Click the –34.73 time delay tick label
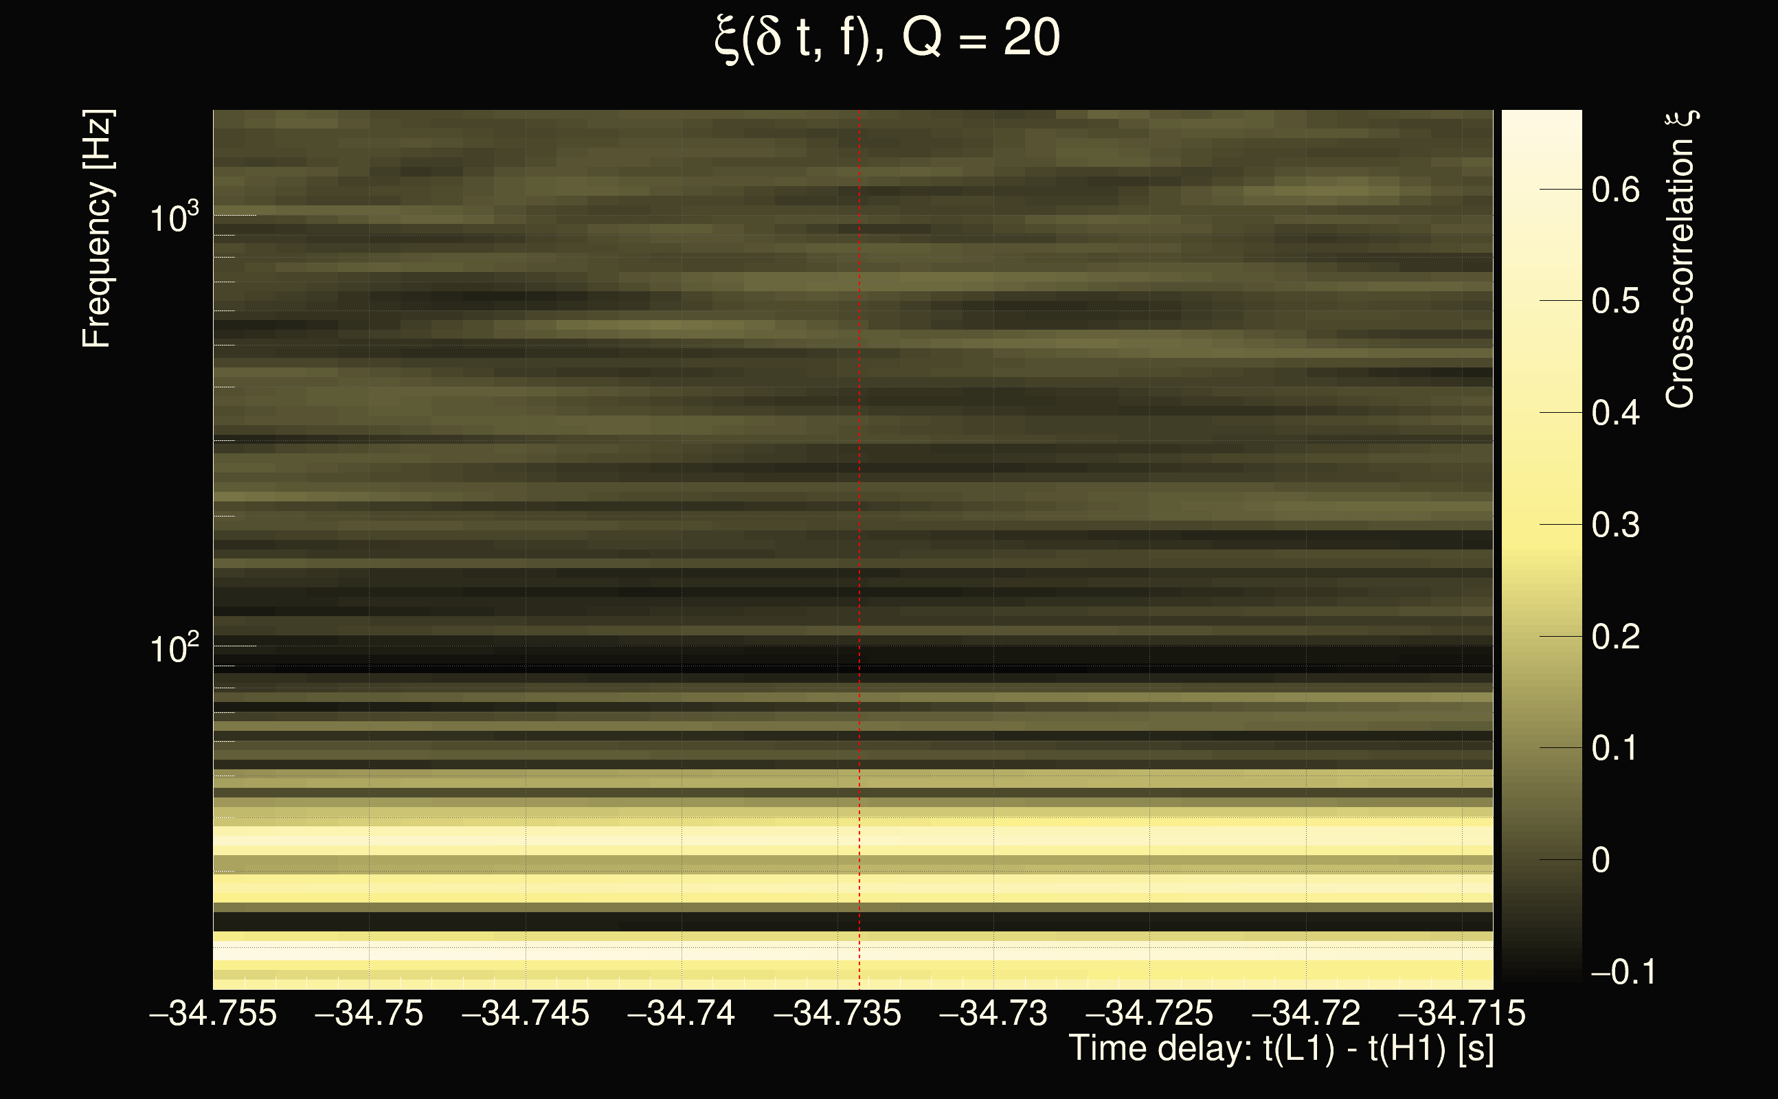Viewport: 1778px width, 1099px height. (x=993, y=1013)
